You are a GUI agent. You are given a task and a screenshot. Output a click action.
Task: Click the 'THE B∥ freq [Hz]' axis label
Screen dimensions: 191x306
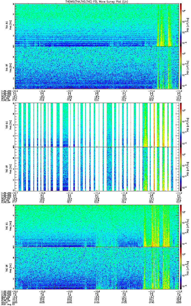point(8,268)
